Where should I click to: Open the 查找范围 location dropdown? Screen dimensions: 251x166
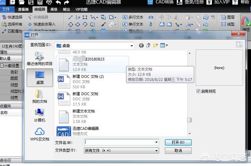132,46
